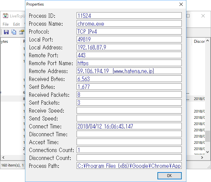
Task: Click the Process Name field chrome.exe
Action: 129,24
